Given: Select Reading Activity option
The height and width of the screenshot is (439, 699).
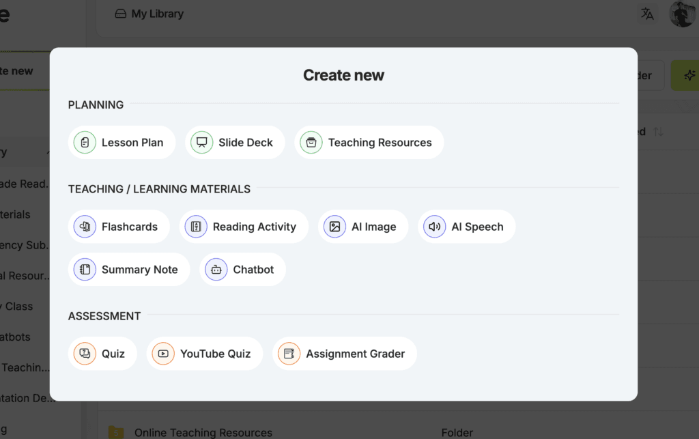Looking at the screenshot, I should [x=244, y=227].
